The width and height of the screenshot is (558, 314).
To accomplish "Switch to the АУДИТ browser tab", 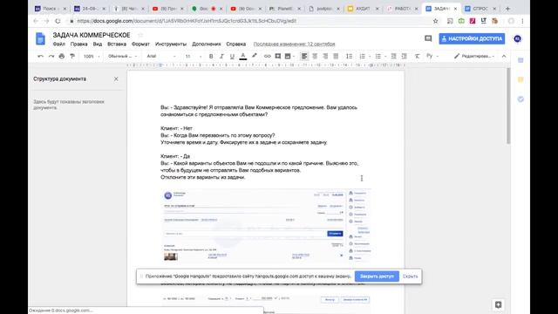I will [363, 9].
